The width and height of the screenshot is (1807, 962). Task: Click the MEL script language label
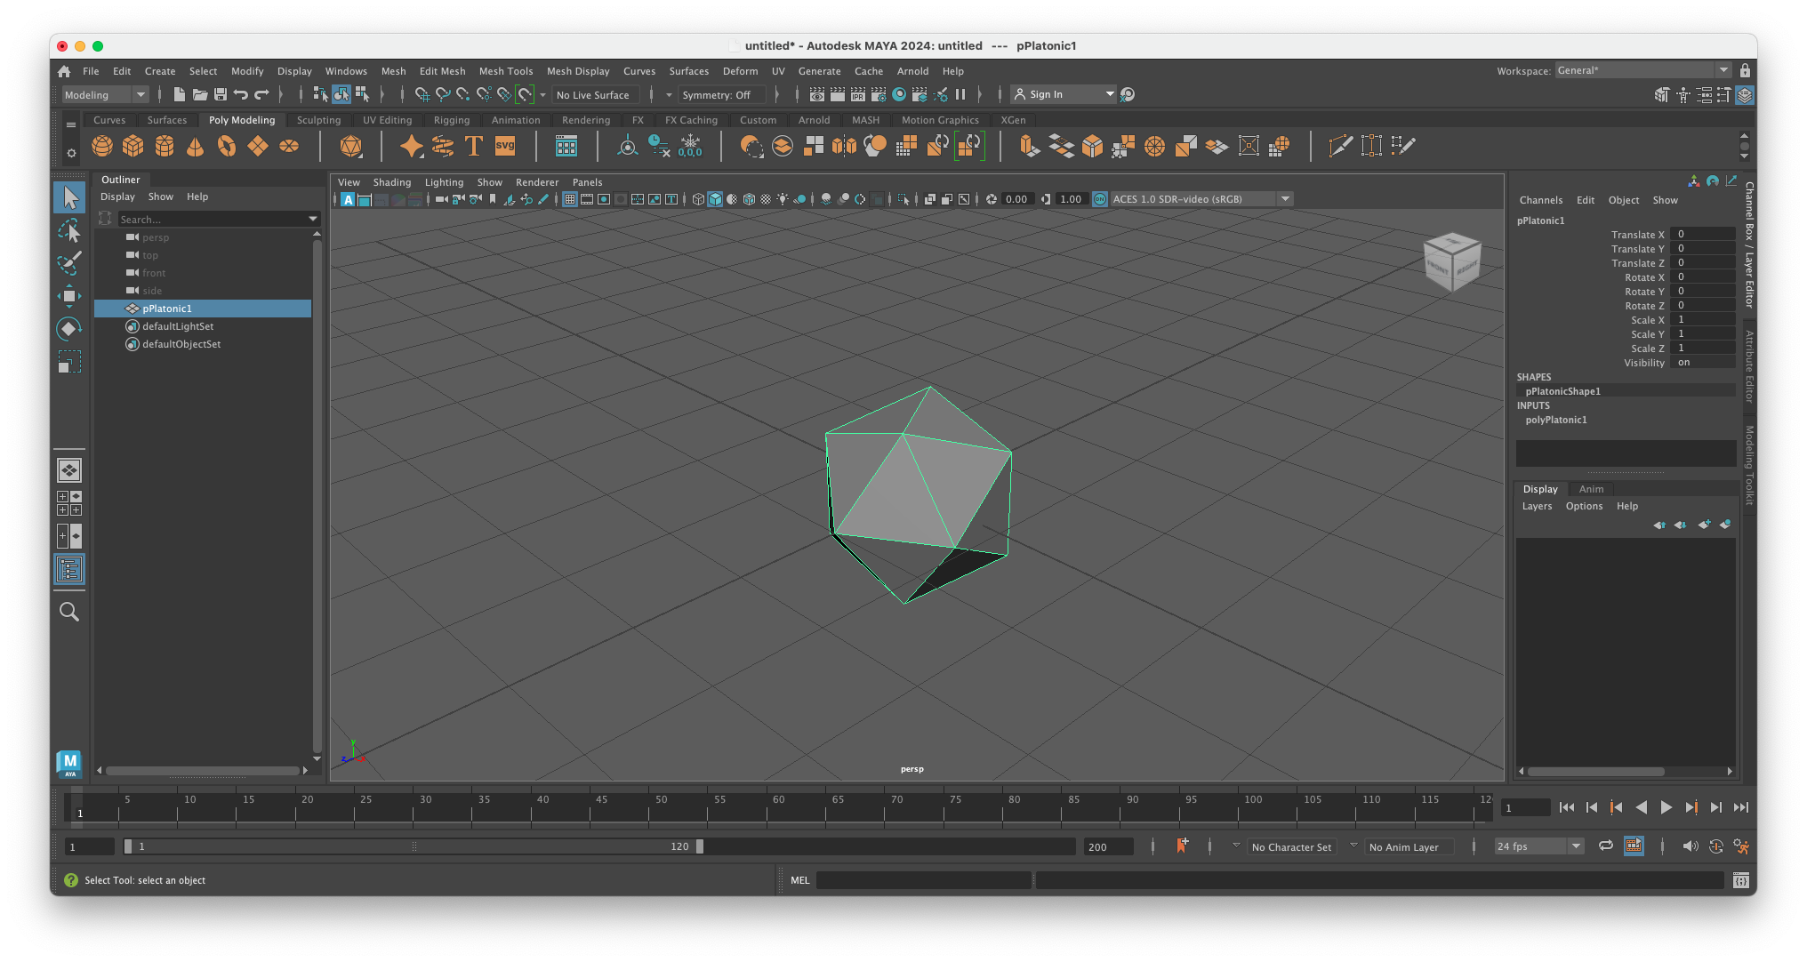tap(800, 880)
